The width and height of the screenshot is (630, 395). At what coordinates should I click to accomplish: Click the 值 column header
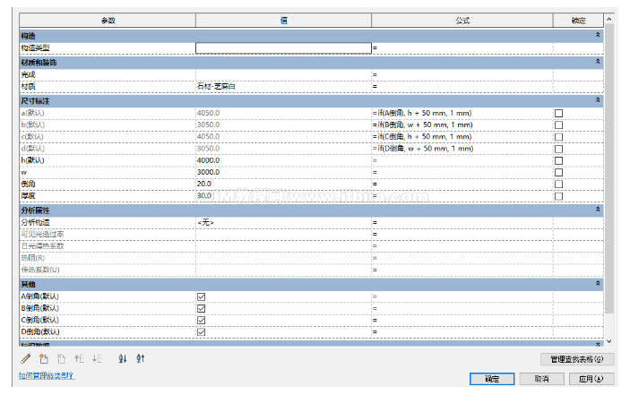coord(284,21)
